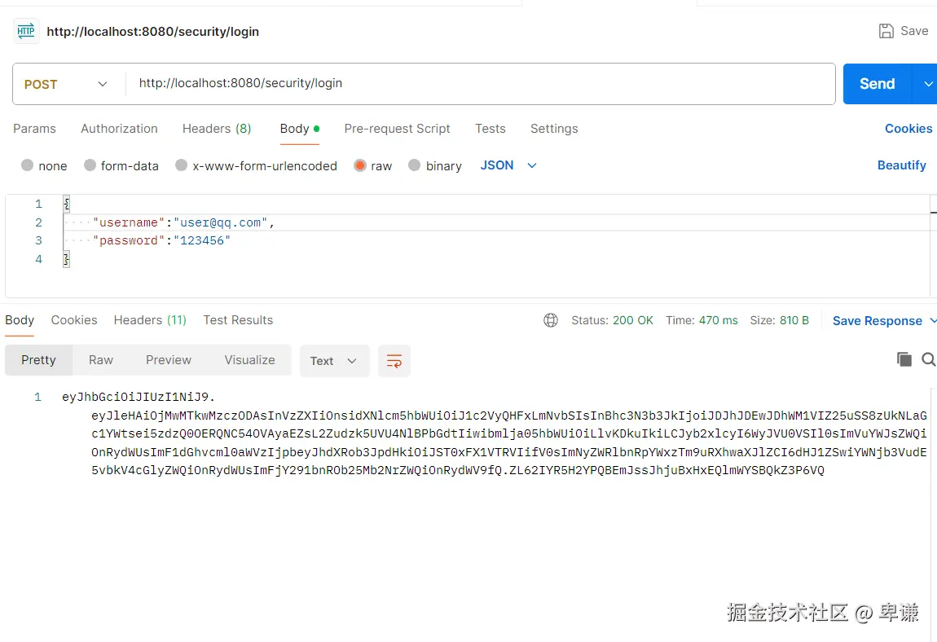Image resolution: width=937 pixels, height=642 pixels.
Task: Expand Save Response options
Action: click(x=933, y=321)
